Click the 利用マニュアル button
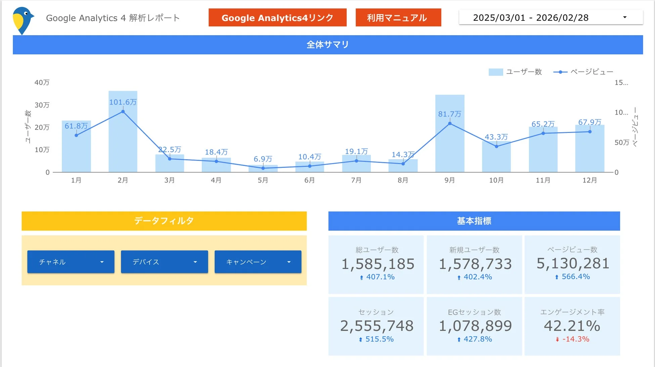The height and width of the screenshot is (367, 655). tap(398, 18)
